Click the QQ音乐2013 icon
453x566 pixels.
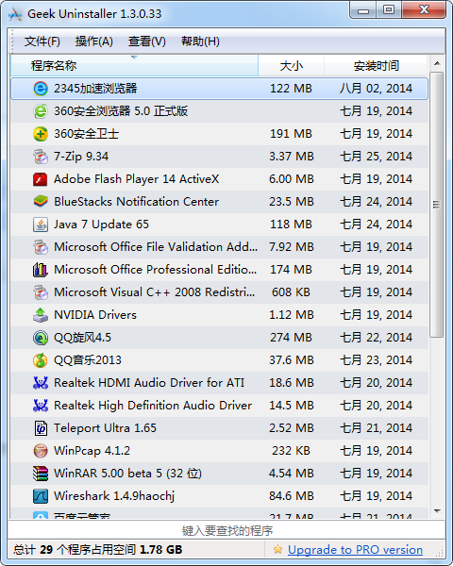click(x=41, y=360)
